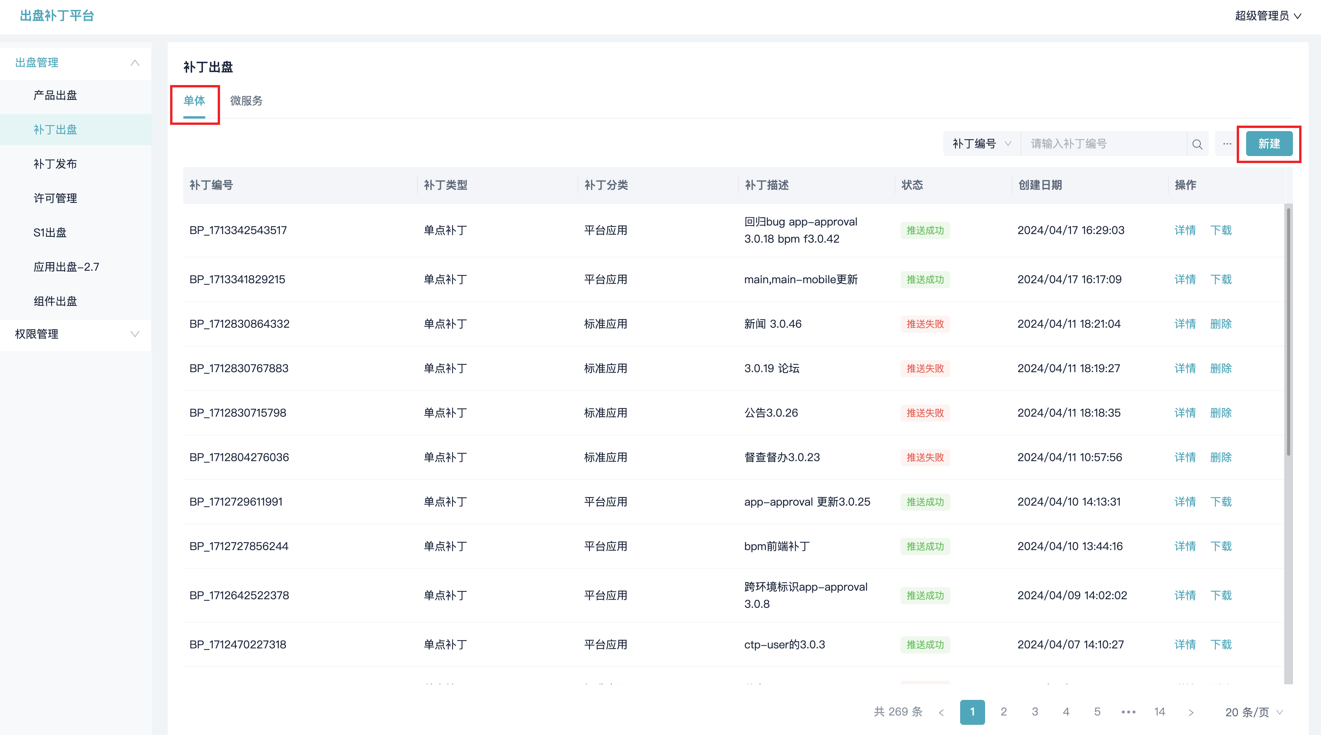
Task: Go to page 5
Action: (x=1097, y=712)
